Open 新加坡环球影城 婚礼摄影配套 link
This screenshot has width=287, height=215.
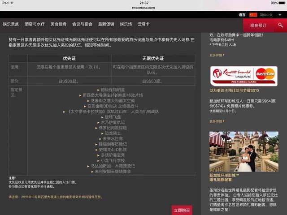[x=224, y=177]
